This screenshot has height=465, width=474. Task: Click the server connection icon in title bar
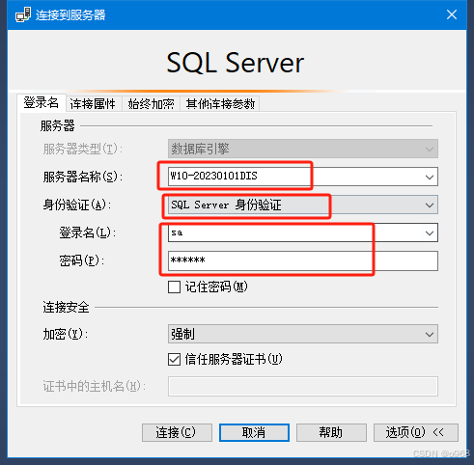pos(23,14)
